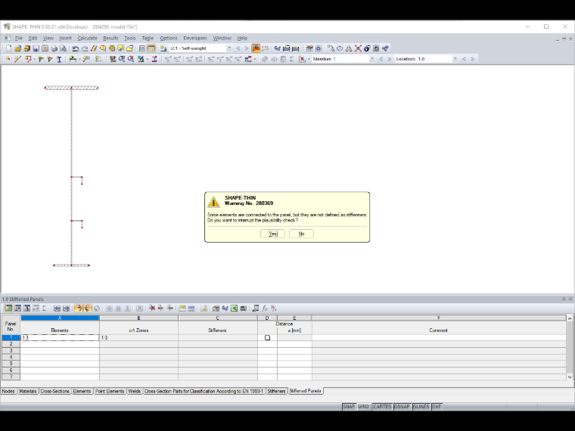Click the zoom window magnifier icon in second toolbar
The width and height of the screenshot is (575, 431).
[122, 59]
